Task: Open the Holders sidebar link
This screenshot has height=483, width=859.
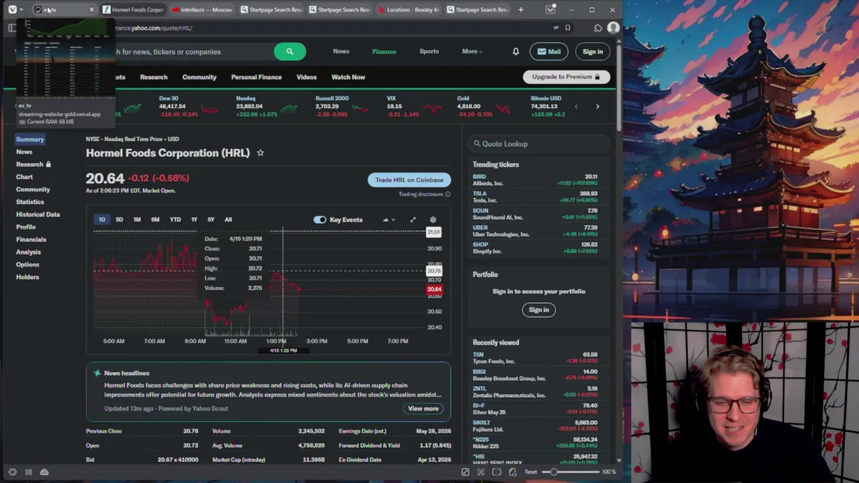Action: 28,277
